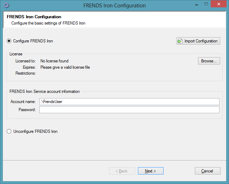229x184 pixels.
Task: Focus the Account name field
Action: [129, 102]
